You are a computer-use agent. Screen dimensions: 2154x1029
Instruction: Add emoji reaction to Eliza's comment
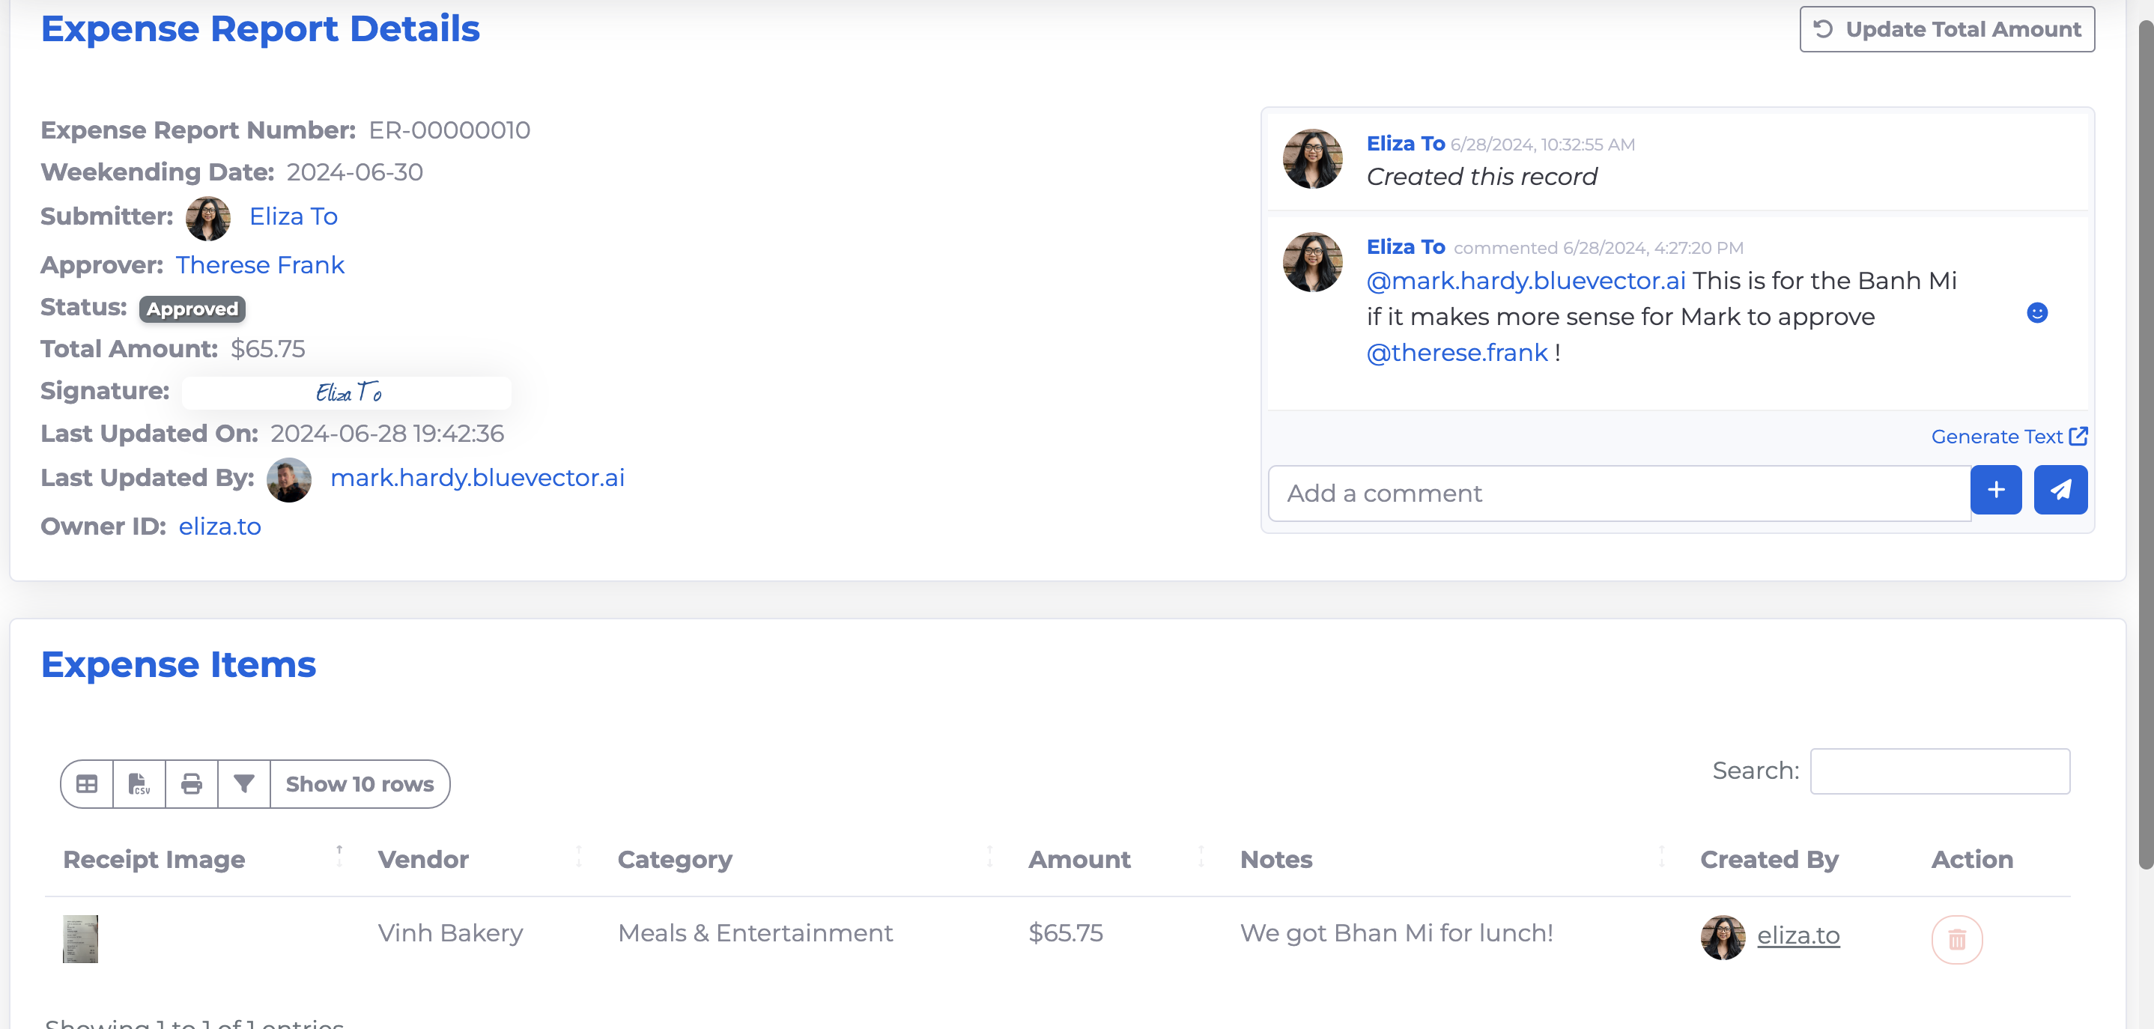(x=2037, y=312)
